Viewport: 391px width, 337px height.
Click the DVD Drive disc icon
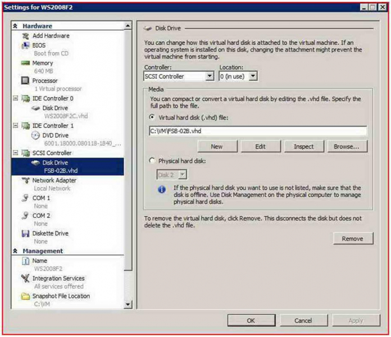point(35,135)
